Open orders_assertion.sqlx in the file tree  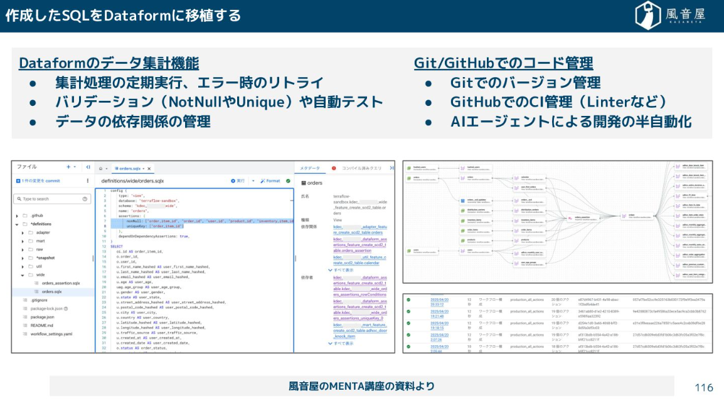tap(61, 283)
